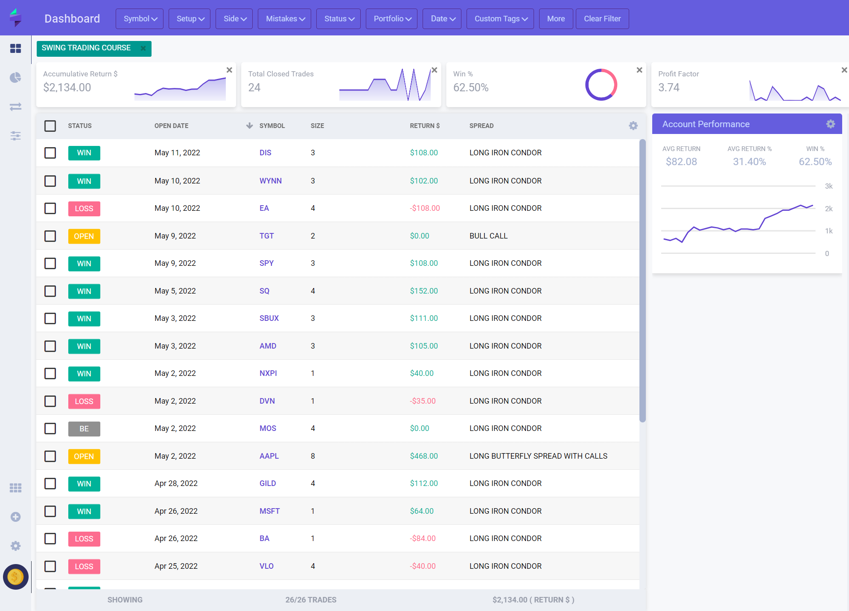Check the WYNN trade row checkbox
This screenshot has width=849, height=611.
point(50,181)
